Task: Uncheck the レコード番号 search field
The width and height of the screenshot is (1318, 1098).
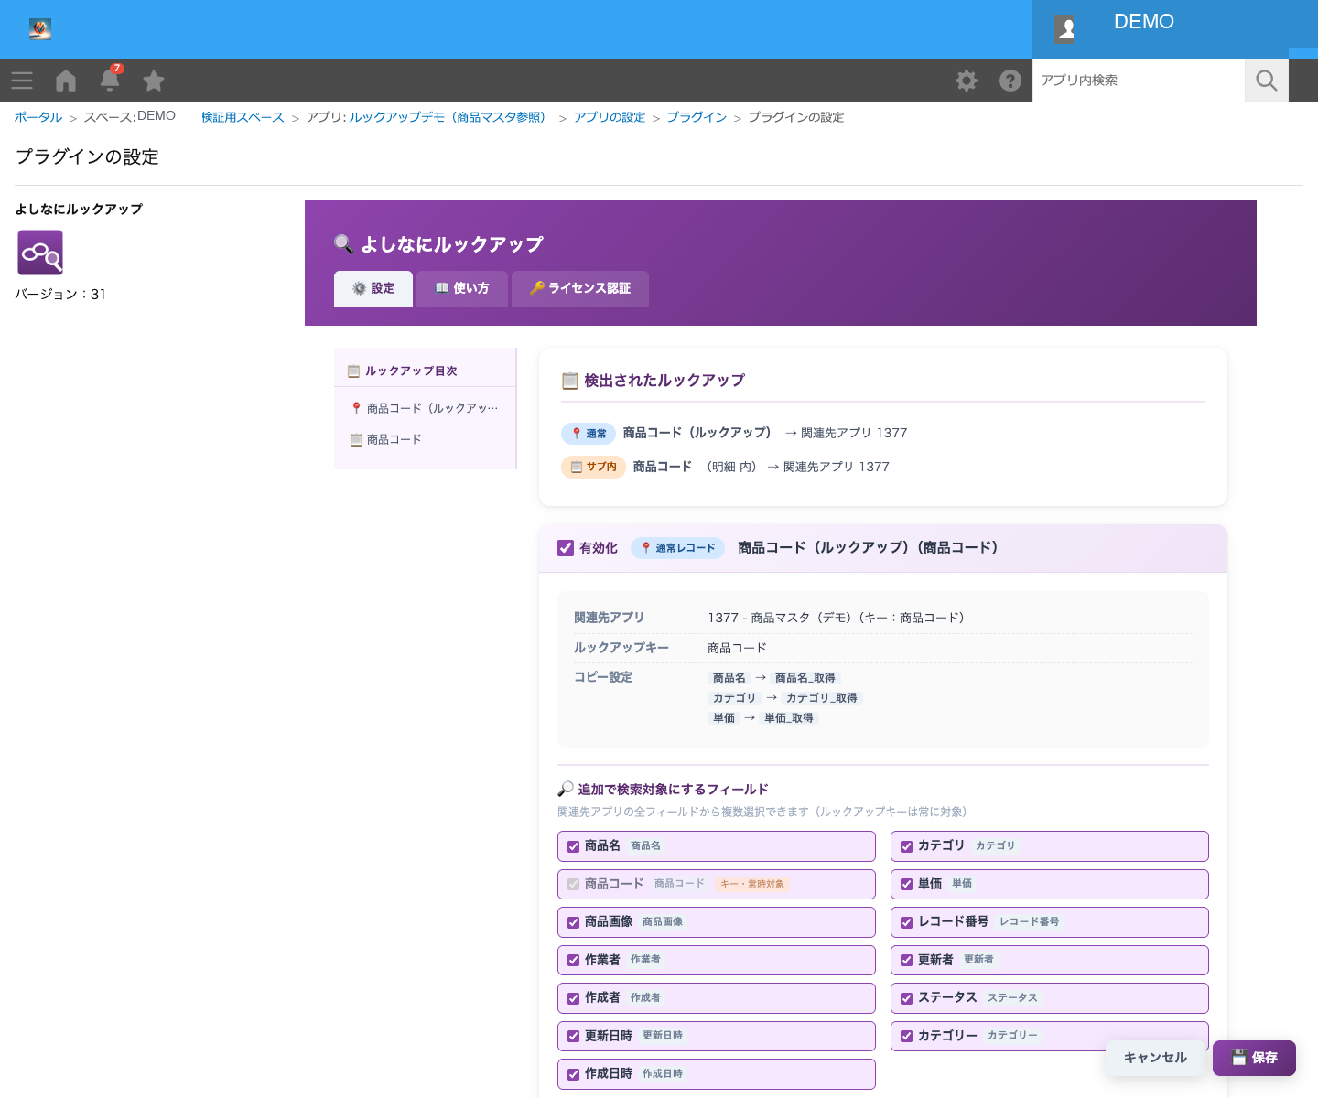Action: (906, 922)
